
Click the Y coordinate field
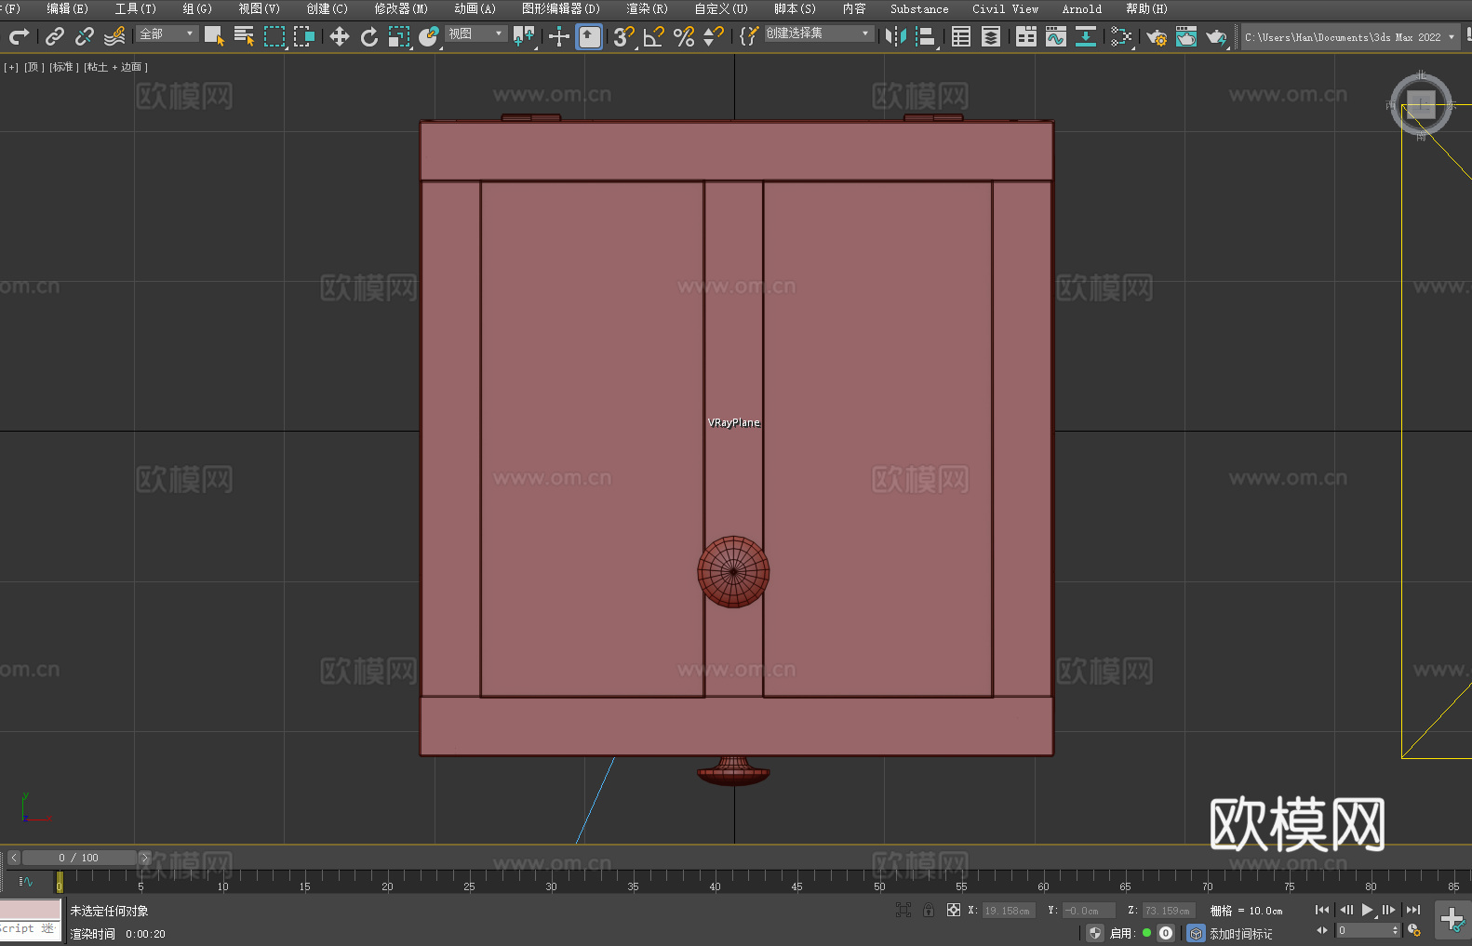[1089, 911]
